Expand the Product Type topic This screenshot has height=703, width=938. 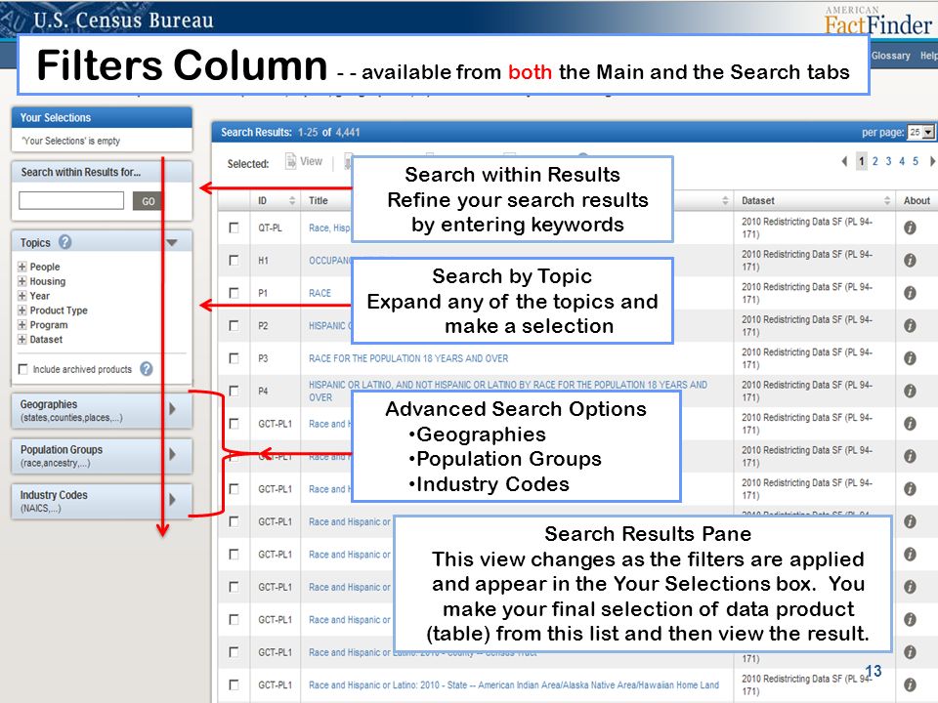pyautogui.click(x=22, y=310)
